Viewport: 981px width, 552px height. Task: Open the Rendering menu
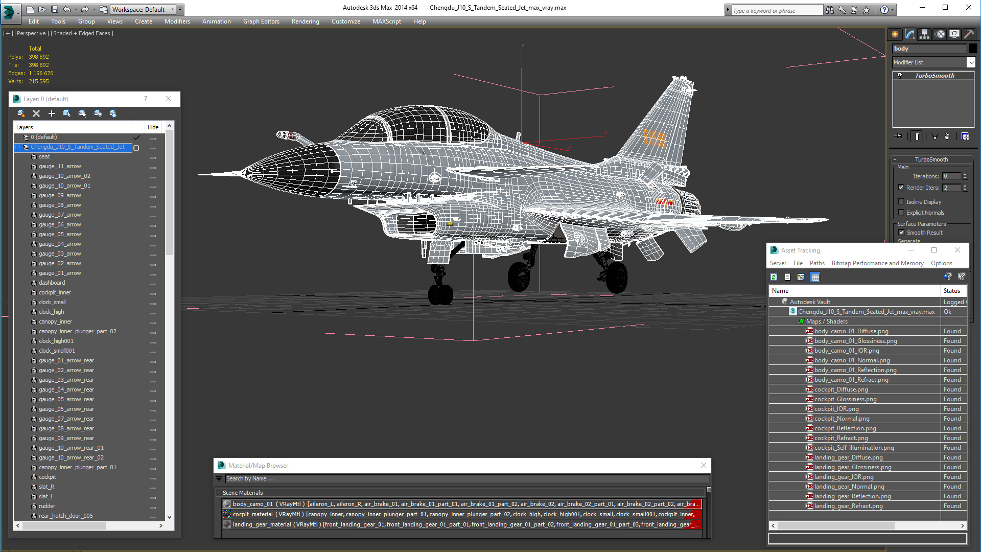[x=305, y=21]
